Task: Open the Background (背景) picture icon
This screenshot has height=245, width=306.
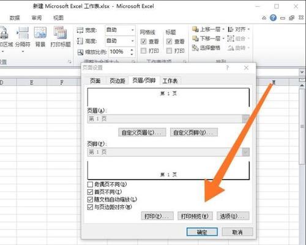Action: point(40,33)
